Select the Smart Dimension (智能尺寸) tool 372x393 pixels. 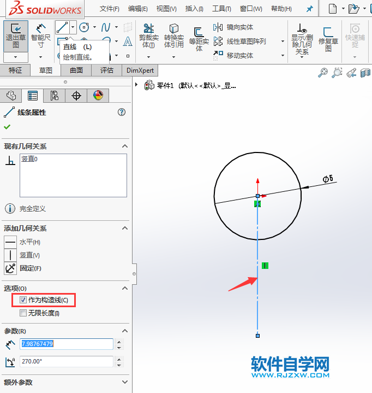pos(40,36)
